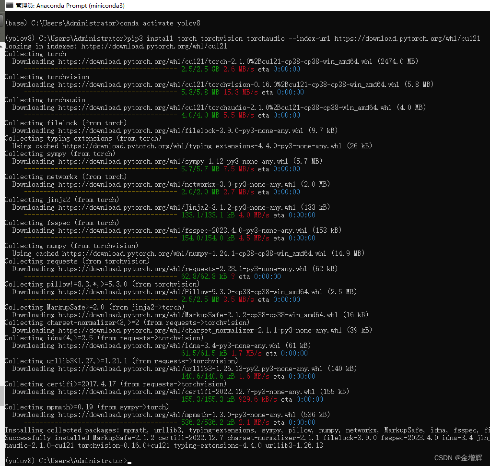Click the 'Anaconda Prompt (miniconda3)' window title
This screenshot has width=490, height=466.
click(x=70, y=6)
